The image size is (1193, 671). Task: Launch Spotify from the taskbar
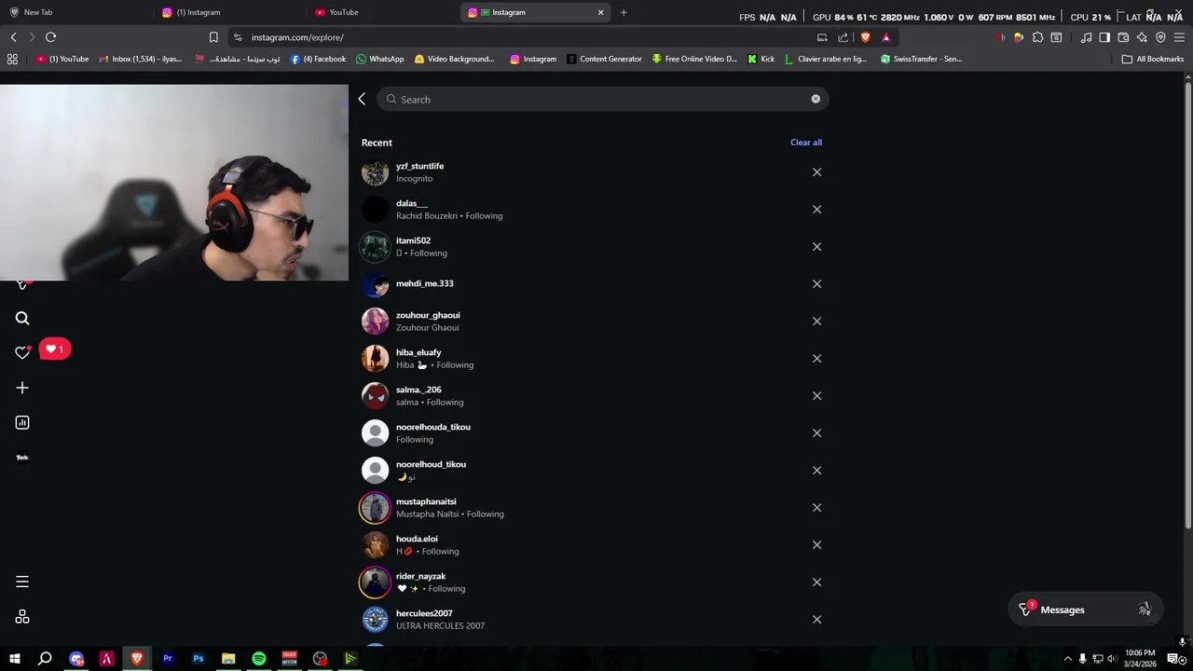tap(259, 659)
